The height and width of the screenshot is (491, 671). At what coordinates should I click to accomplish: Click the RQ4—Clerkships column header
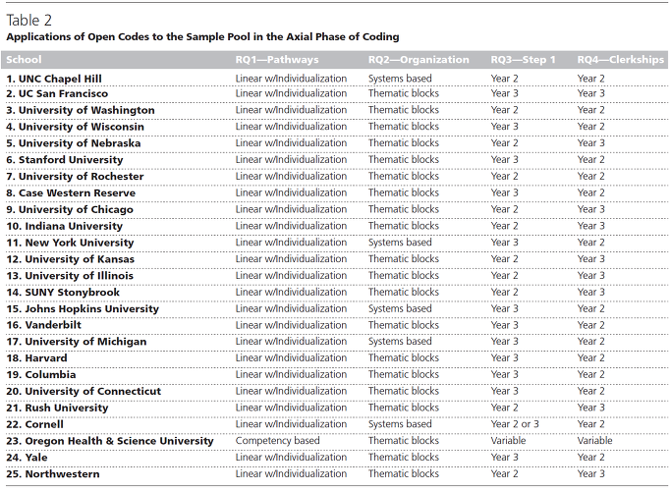pyautogui.click(x=621, y=60)
